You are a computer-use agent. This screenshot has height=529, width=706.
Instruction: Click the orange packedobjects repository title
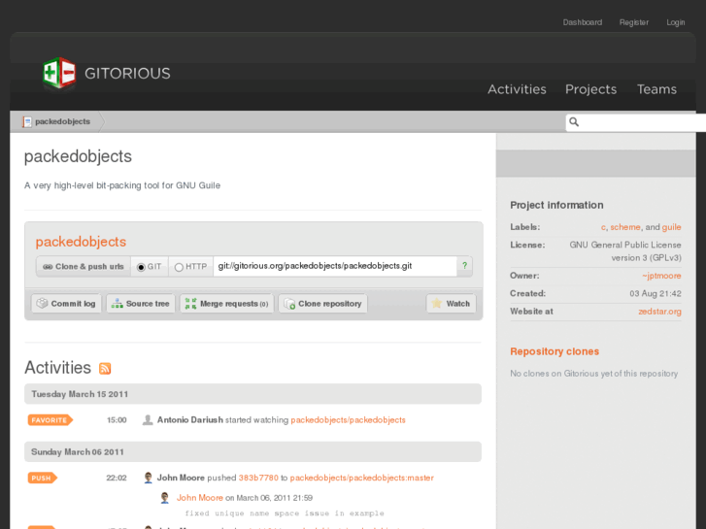pyautogui.click(x=81, y=242)
